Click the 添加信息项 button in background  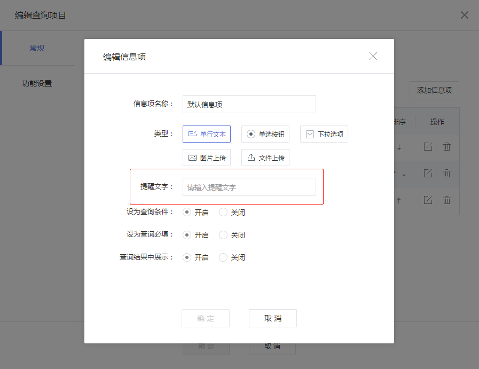coord(434,90)
